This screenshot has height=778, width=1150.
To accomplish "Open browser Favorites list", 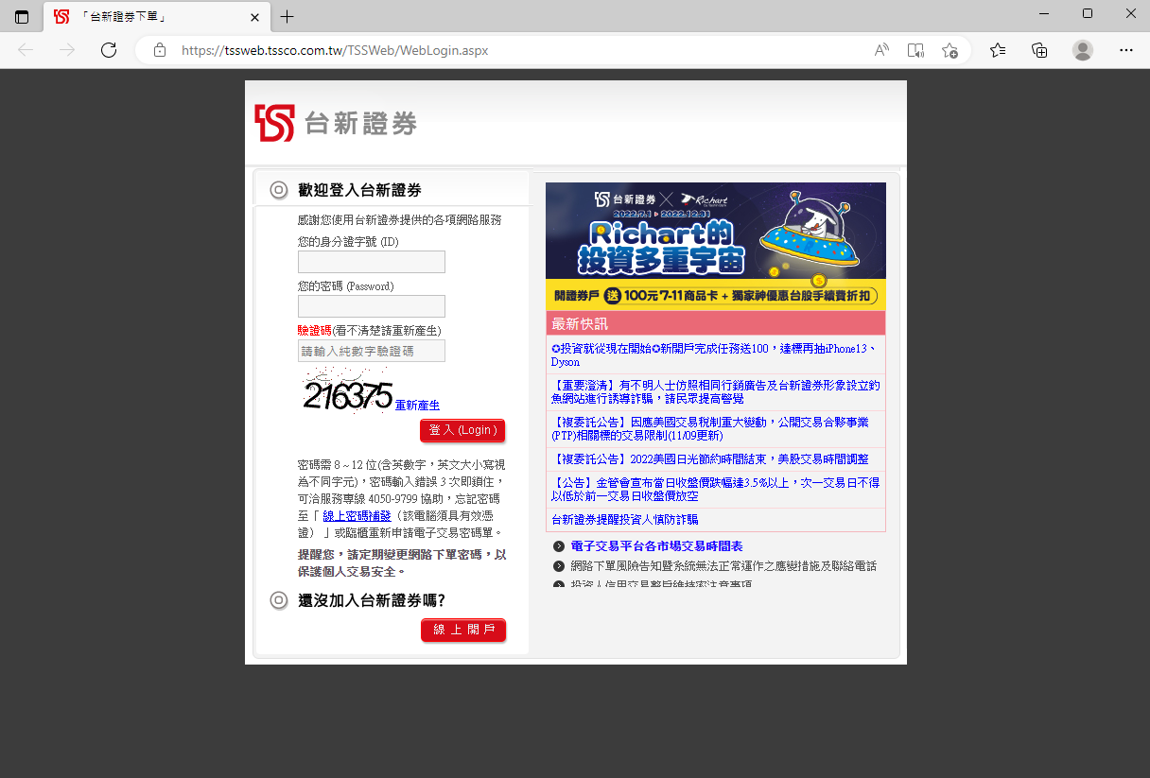I will coord(998,50).
